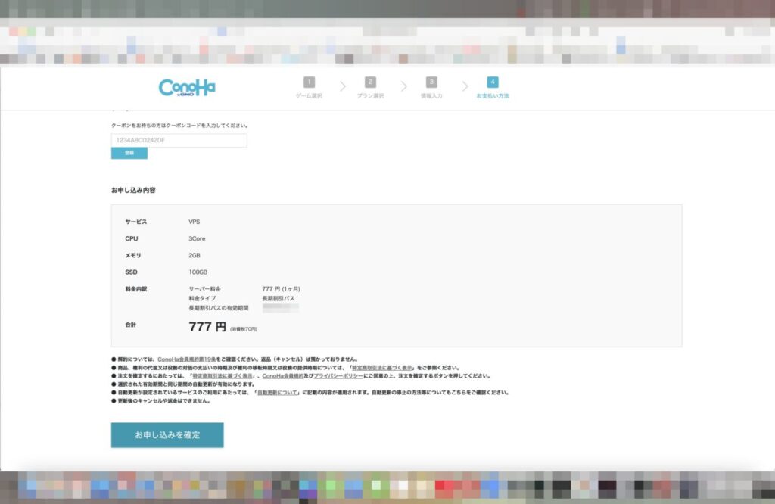Click the 3Core CPU value

[x=197, y=238]
